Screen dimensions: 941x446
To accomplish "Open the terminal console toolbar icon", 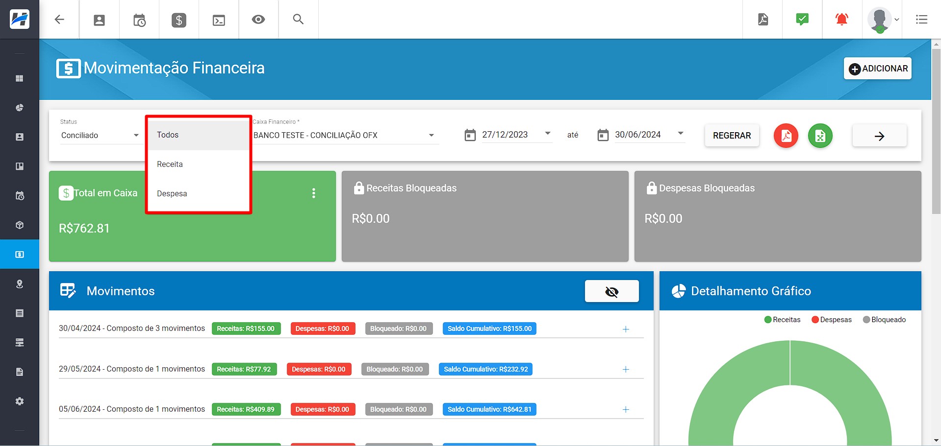I will click(219, 20).
